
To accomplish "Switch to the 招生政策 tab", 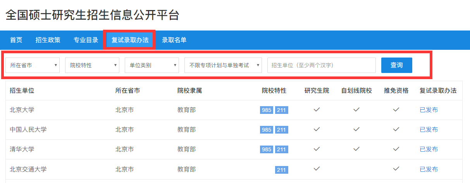I will click(x=48, y=40).
